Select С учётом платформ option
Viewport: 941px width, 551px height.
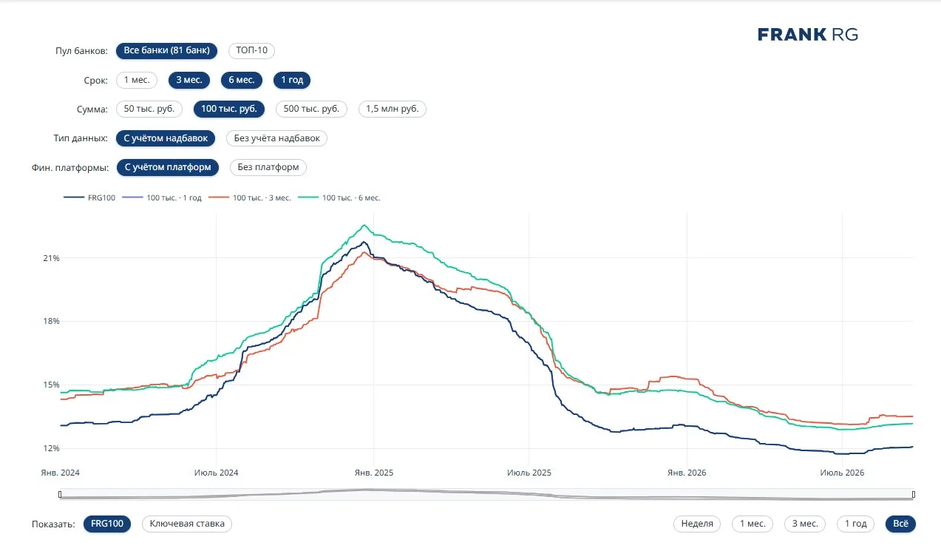[169, 167]
